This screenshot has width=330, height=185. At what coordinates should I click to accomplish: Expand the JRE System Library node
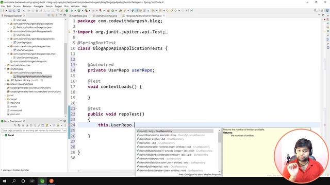click(x=5, y=80)
